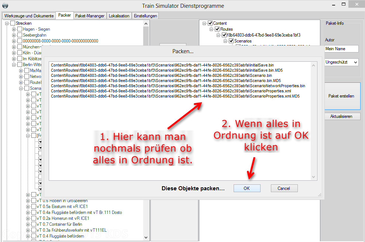Select the InitialSave.bin.MD5 path line

click(167, 70)
